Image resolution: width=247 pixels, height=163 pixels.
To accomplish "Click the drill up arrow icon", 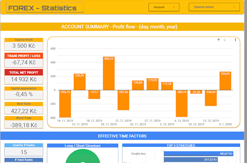I will (x=219, y=40).
